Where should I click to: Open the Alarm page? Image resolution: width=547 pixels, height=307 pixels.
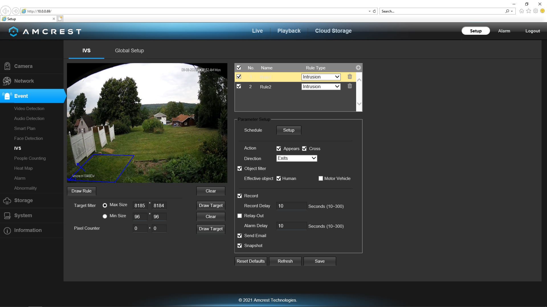pos(504,31)
